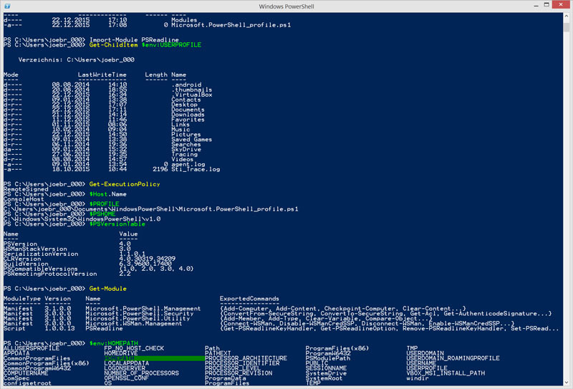Screen dimensions: 573x389
Task: Click the SkyDrive directory entry
Action: point(186,150)
